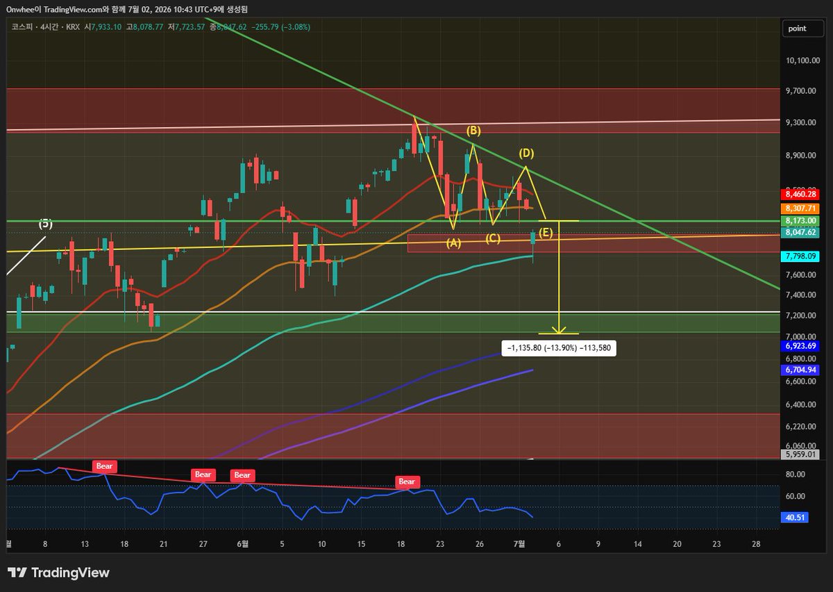Click the rightmost Bear divergence label
Image resolution: width=833 pixels, height=592 pixels.
(406, 481)
